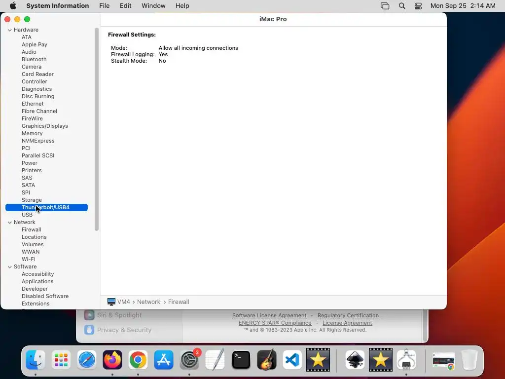Open Finder from the dock
505x379 pixels.
click(35, 360)
